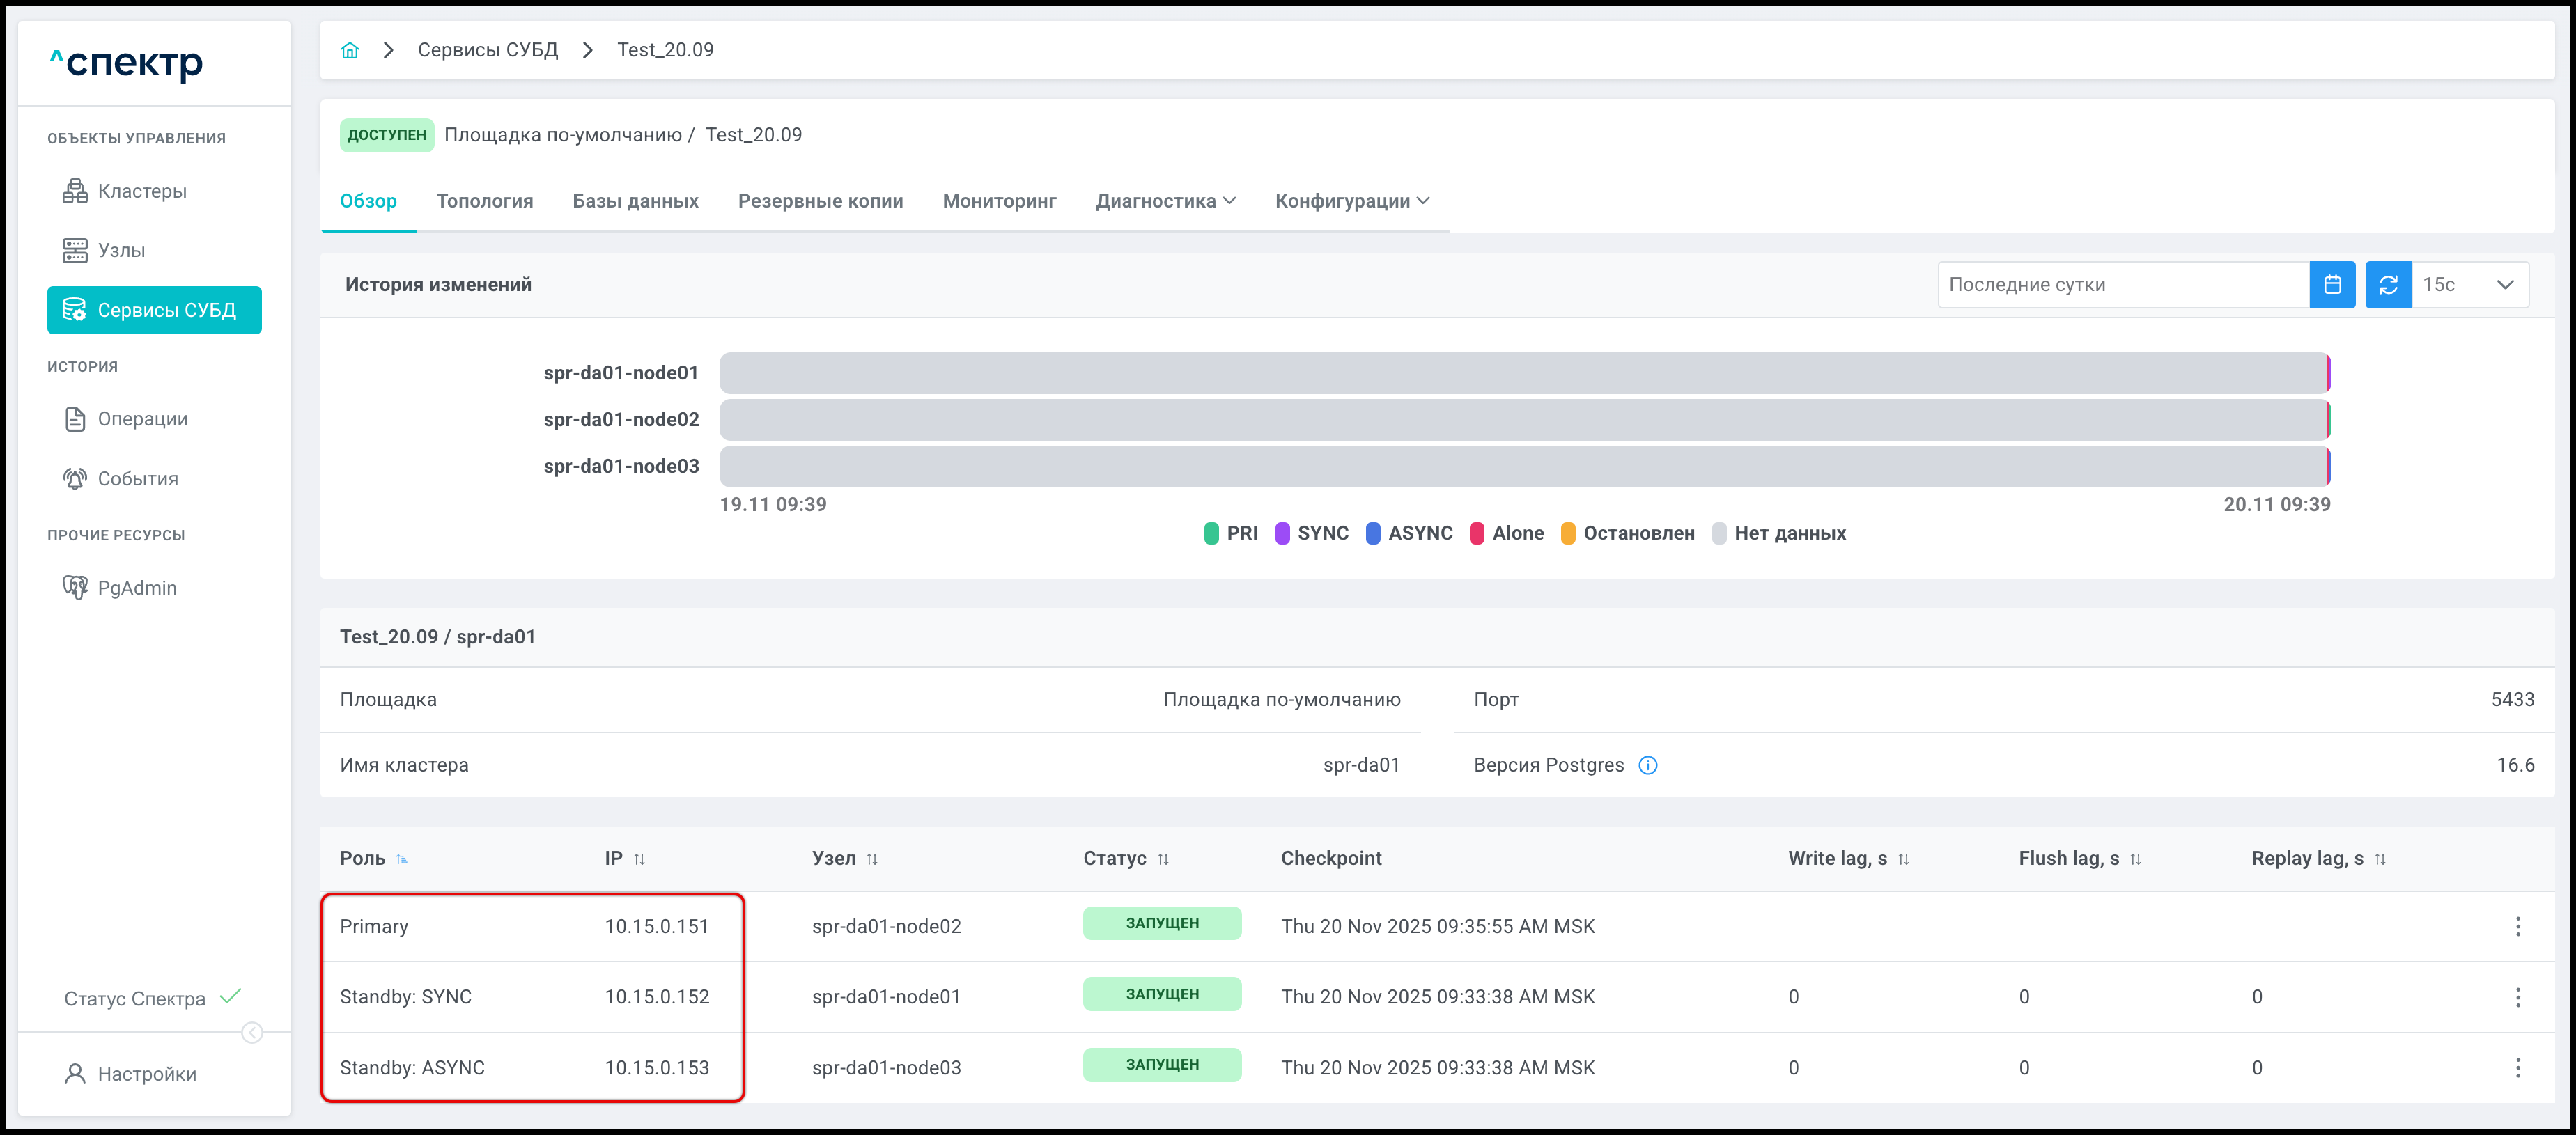
Task: Toggle PRI series in chart legend
Action: 1241,533
